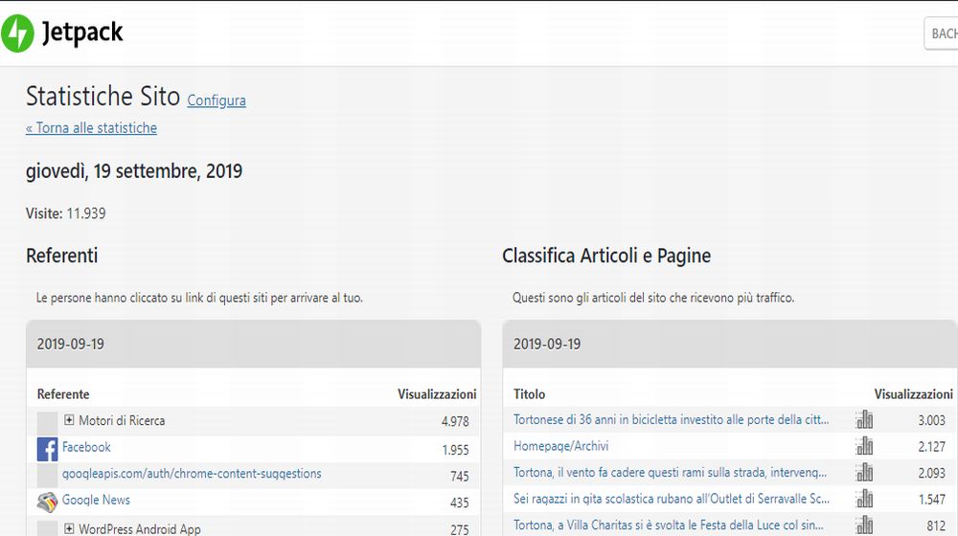Viewport: 958px width, 536px height.
Task: Open article Tortonese di 36 anni in bicicletta
Action: tap(671, 420)
